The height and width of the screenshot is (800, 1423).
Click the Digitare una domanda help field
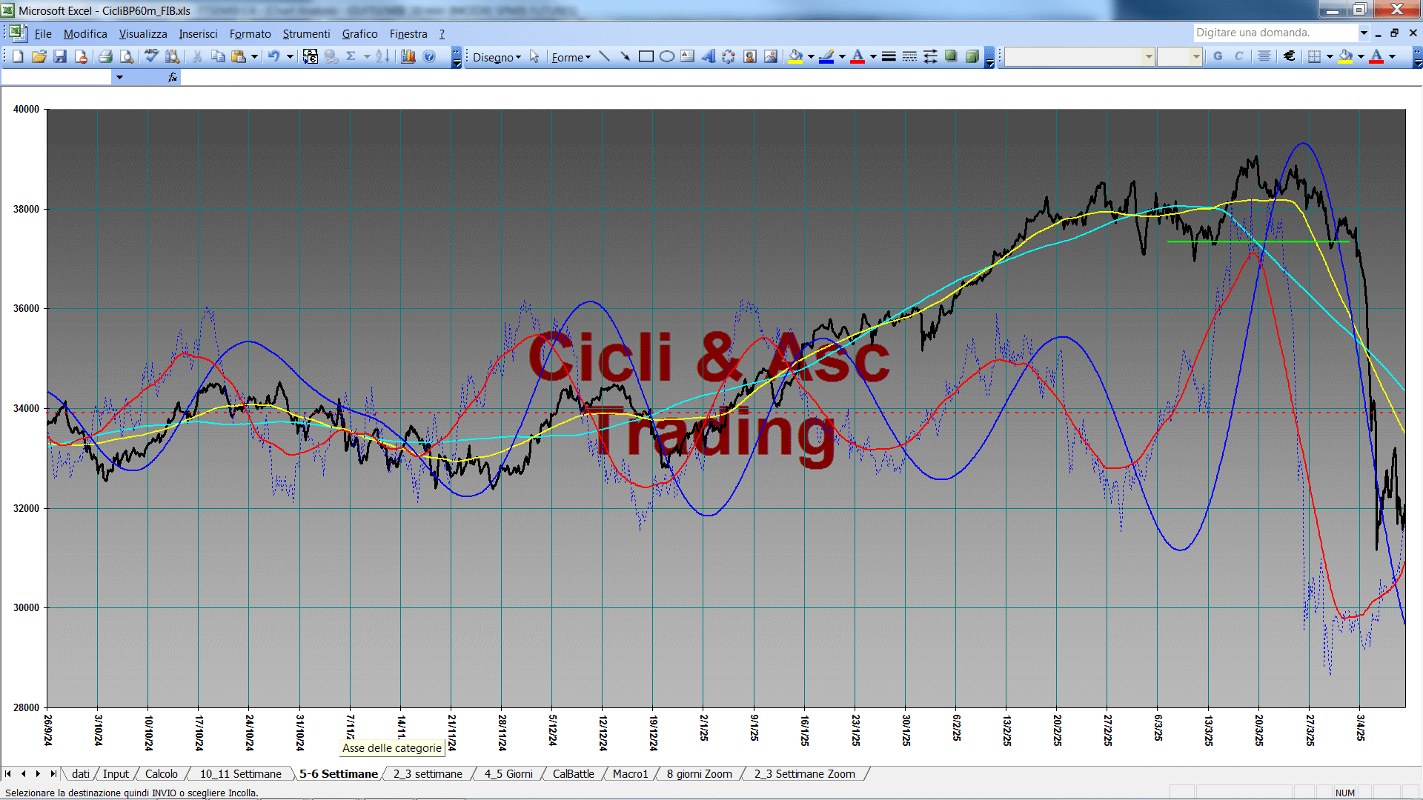pos(1276,33)
